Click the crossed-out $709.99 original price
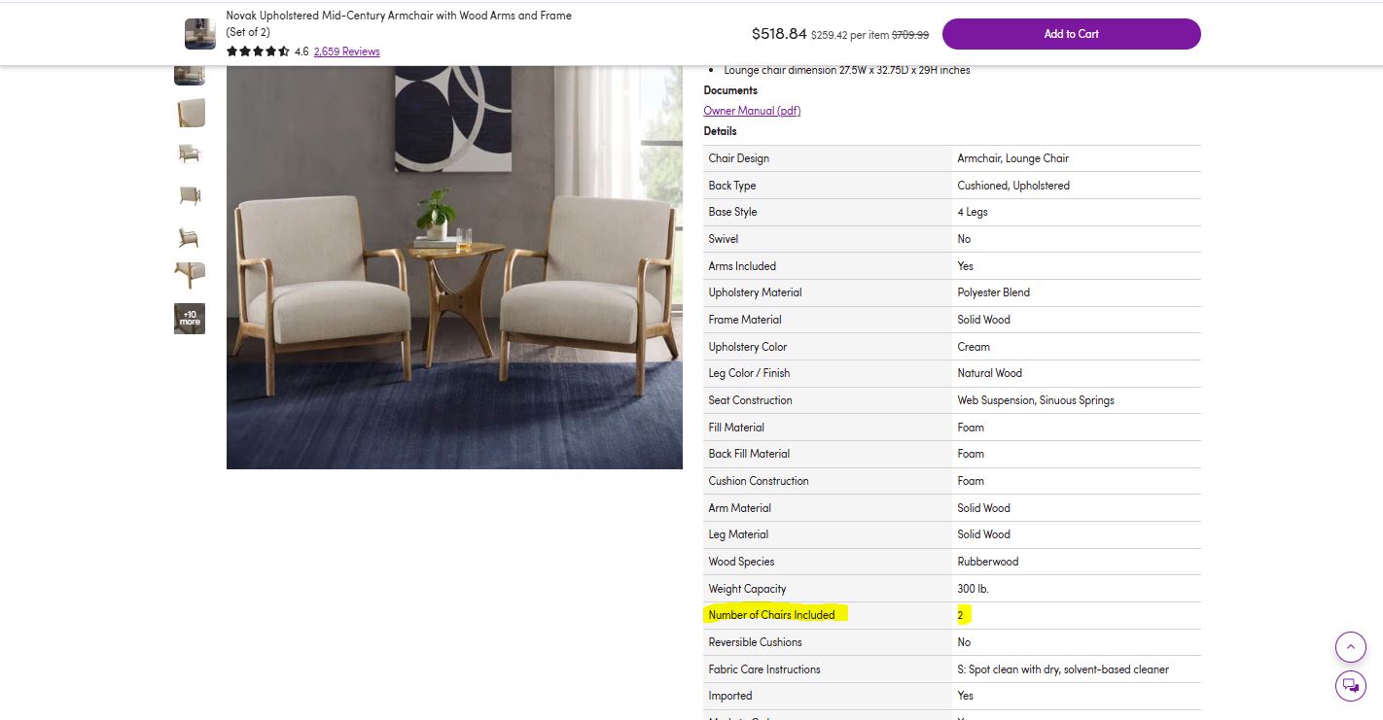 [x=911, y=35]
